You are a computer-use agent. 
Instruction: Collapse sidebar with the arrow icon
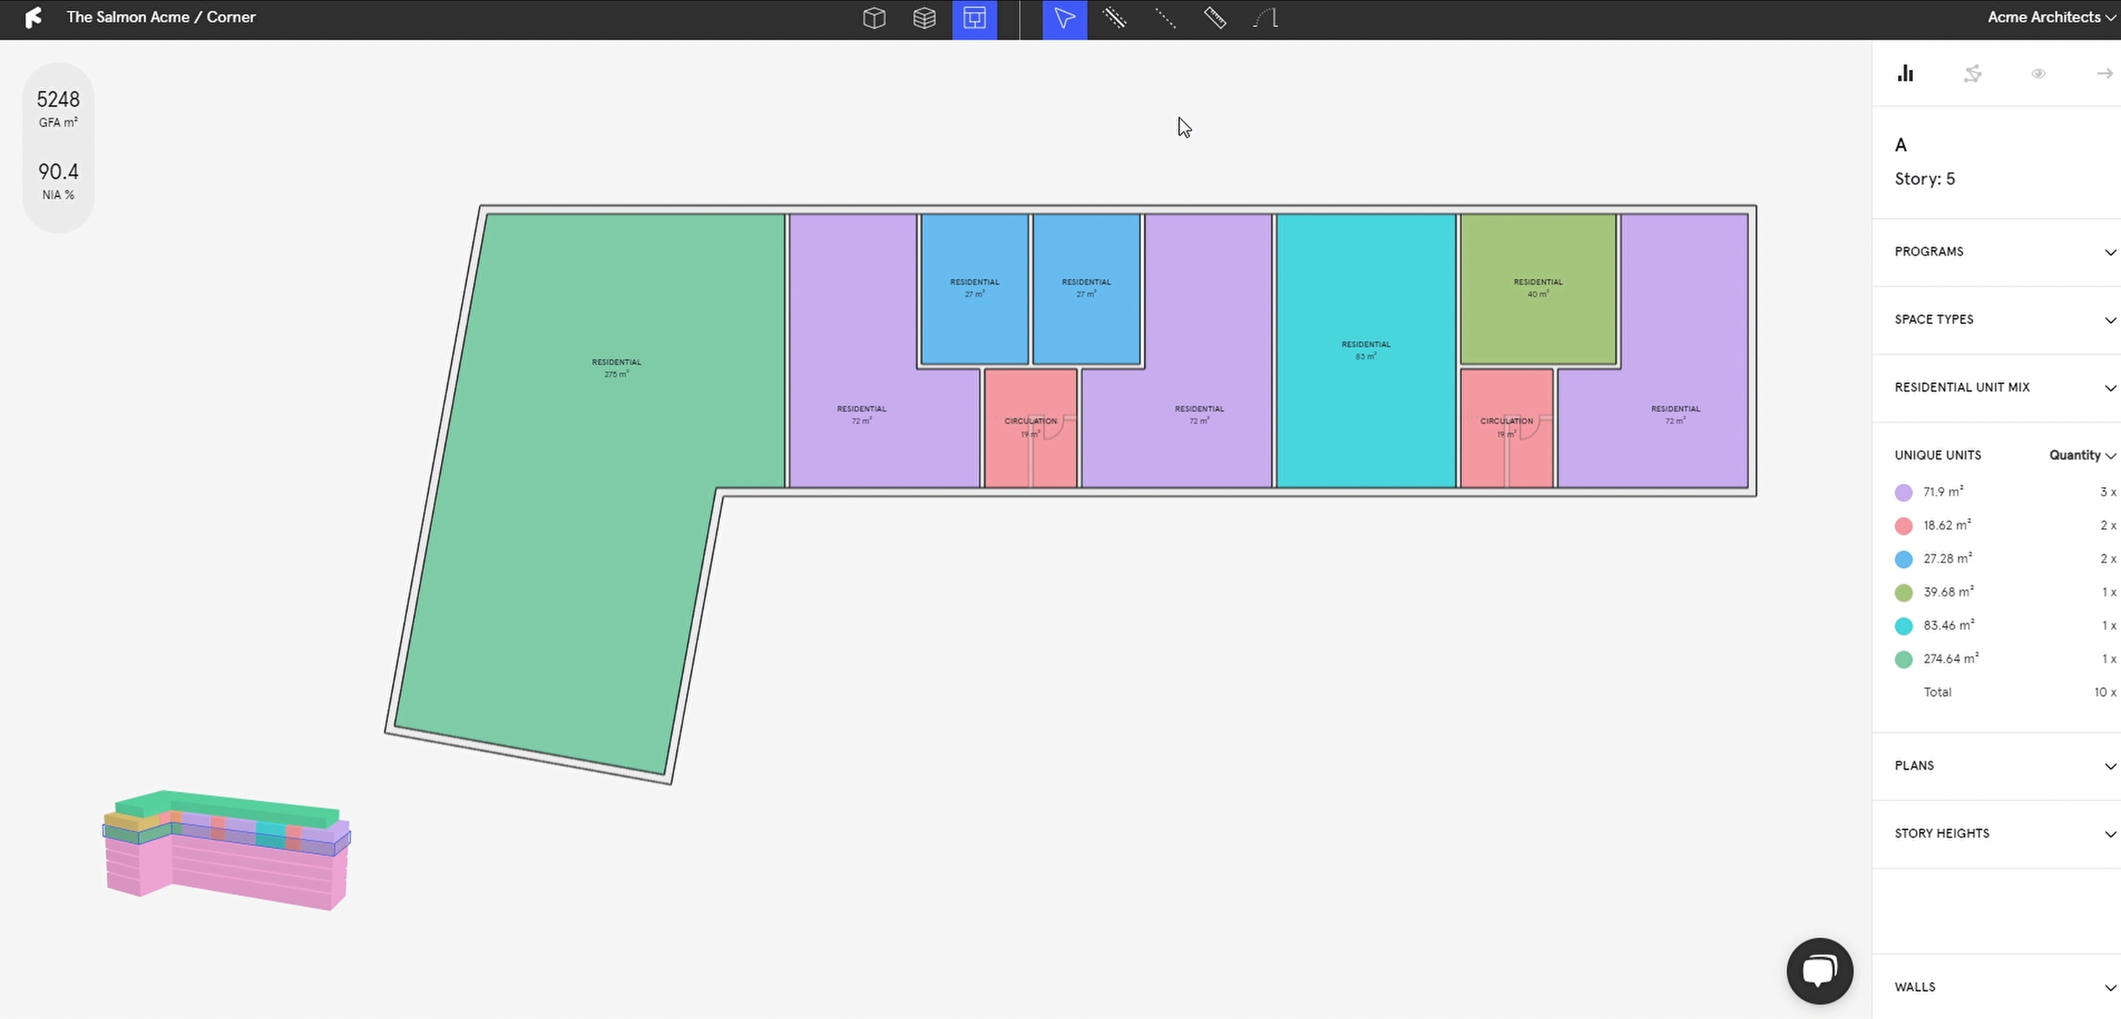(2104, 74)
